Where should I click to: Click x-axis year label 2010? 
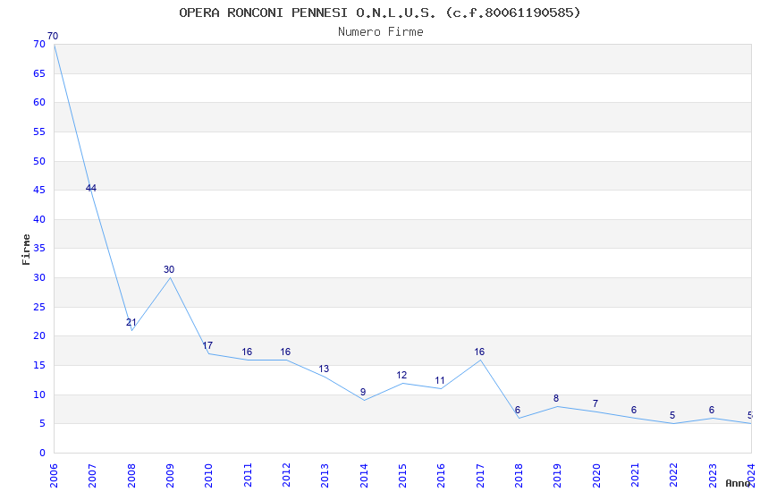[209, 476]
